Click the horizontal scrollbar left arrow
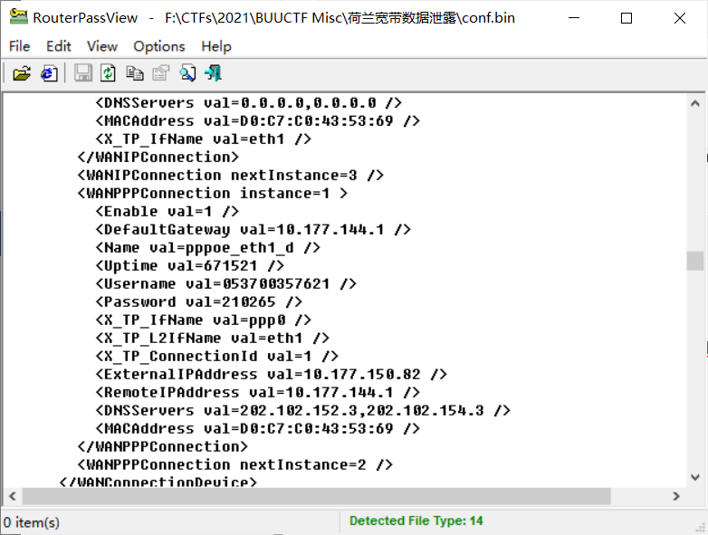This screenshot has width=708, height=535. tap(13, 496)
